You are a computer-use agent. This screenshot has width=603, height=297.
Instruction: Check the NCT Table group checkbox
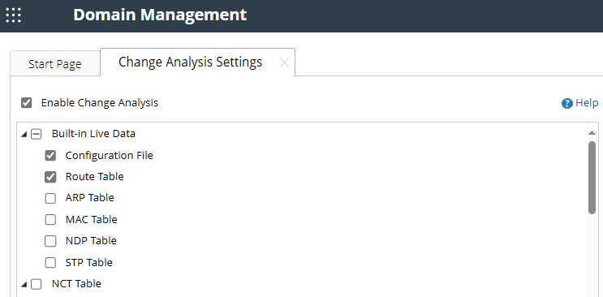pyautogui.click(x=37, y=284)
